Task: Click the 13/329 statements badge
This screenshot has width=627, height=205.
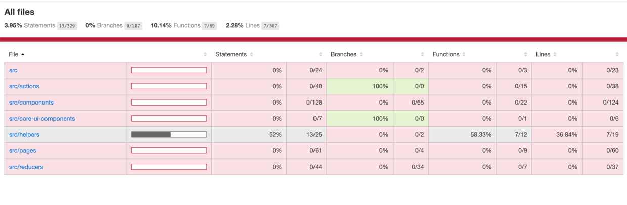Action: point(67,26)
